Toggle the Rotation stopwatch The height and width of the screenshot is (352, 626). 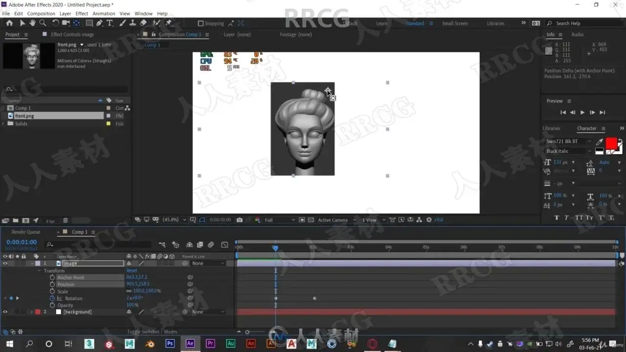tap(52, 298)
